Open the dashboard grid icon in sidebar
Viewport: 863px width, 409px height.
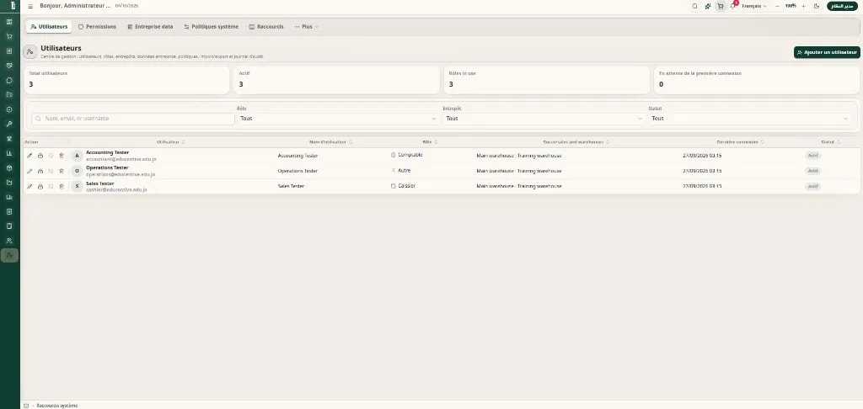click(9, 22)
